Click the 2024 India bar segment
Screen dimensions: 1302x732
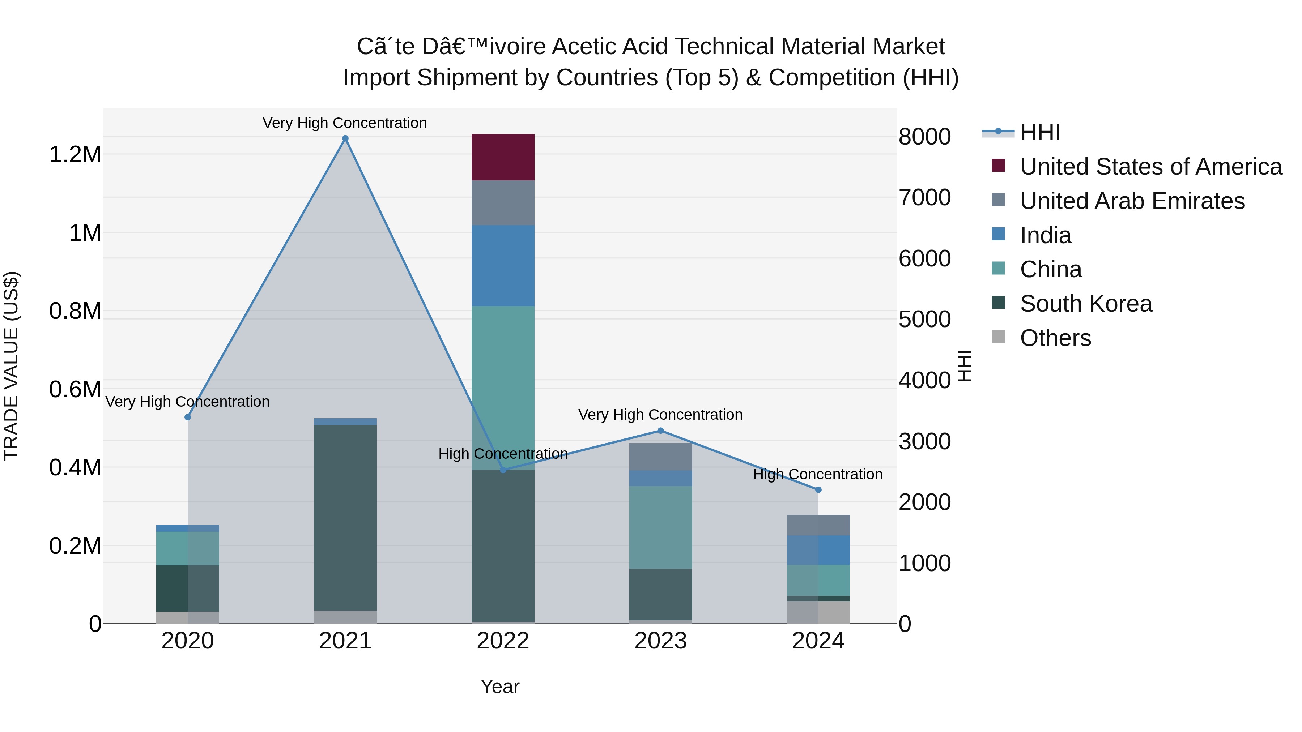point(818,550)
